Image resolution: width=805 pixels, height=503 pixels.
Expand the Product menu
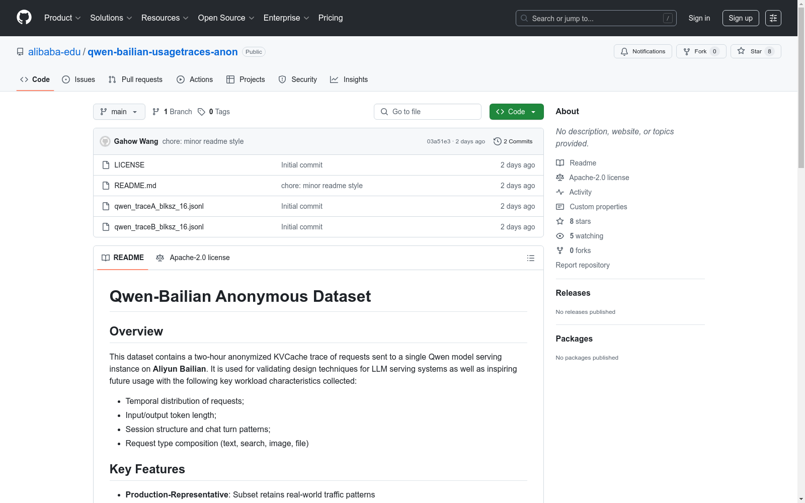coord(62,18)
